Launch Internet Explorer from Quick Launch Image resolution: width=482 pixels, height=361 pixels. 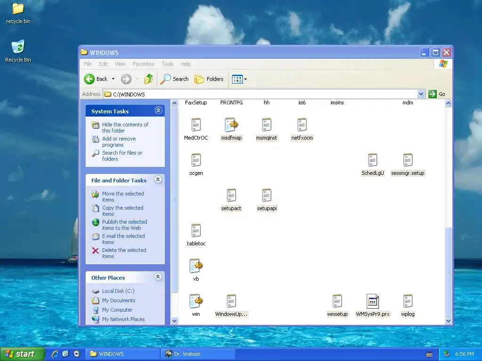[x=55, y=354]
